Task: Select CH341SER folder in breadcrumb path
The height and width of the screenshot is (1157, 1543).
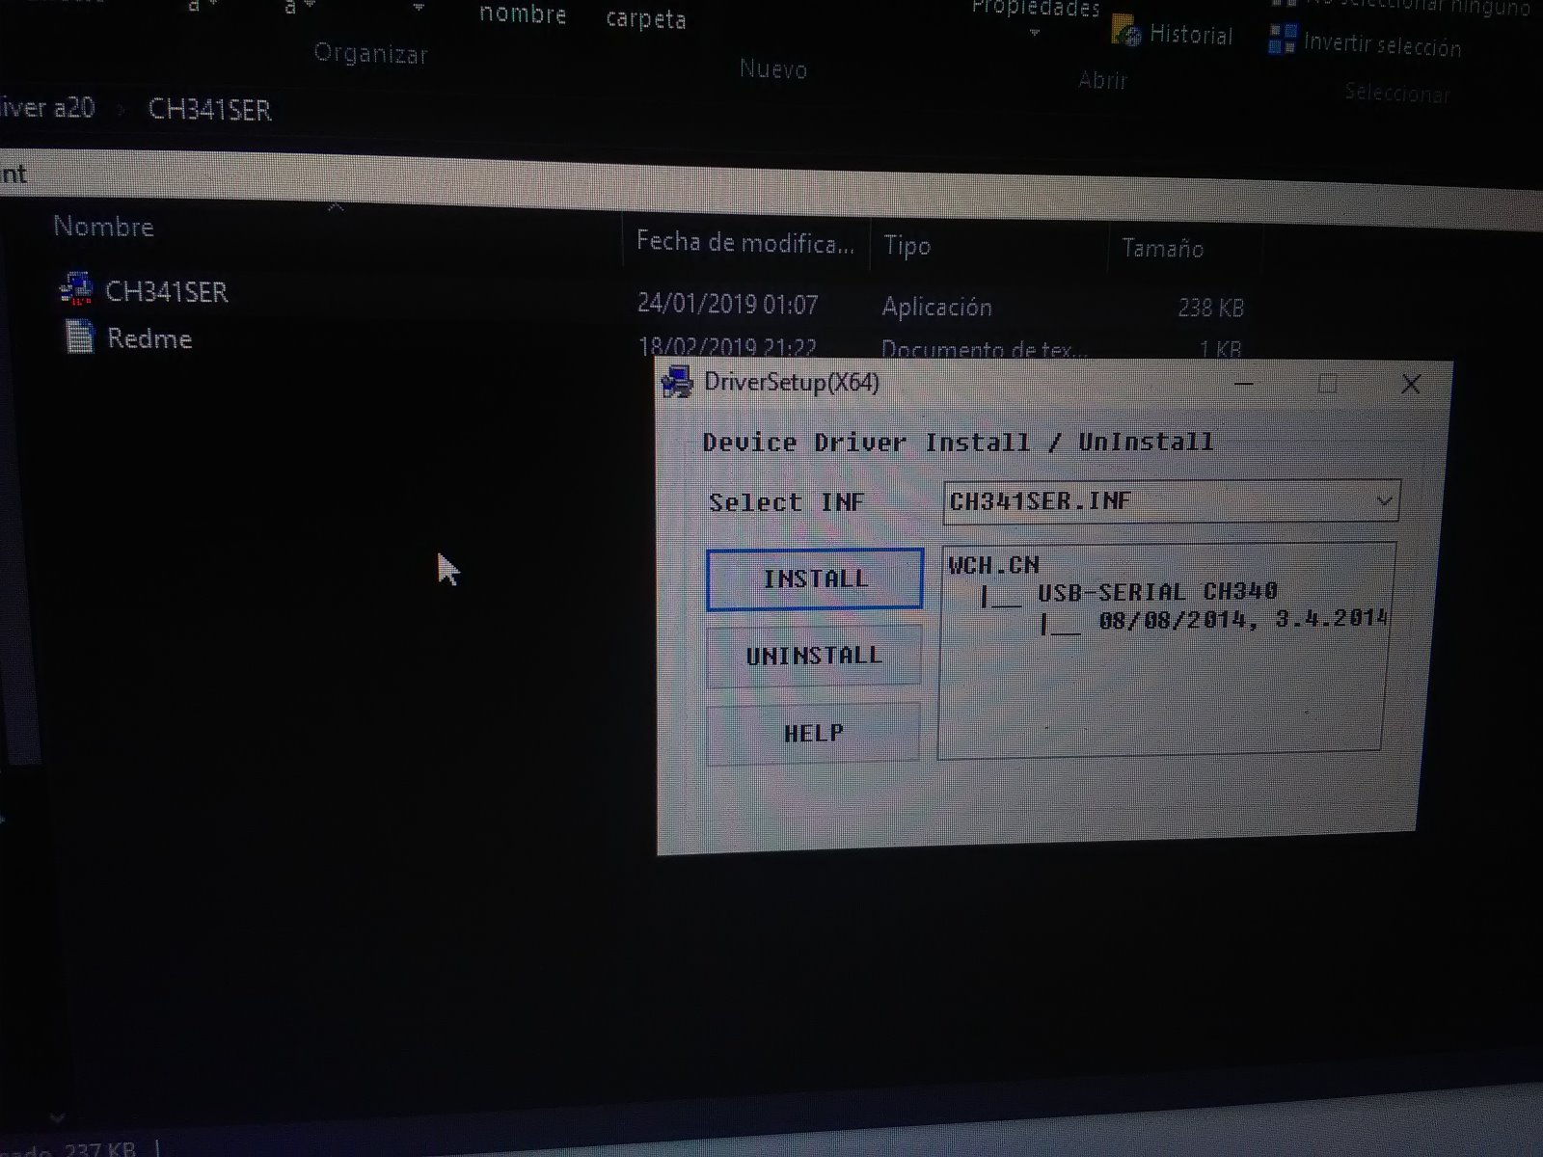Action: (x=209, y=110)
